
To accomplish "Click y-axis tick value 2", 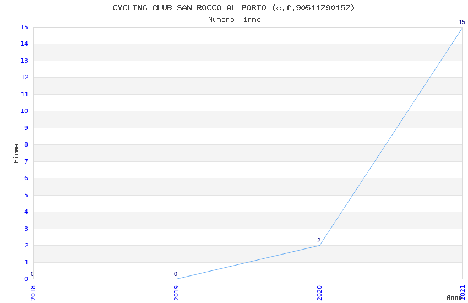I will click(26, 245).
